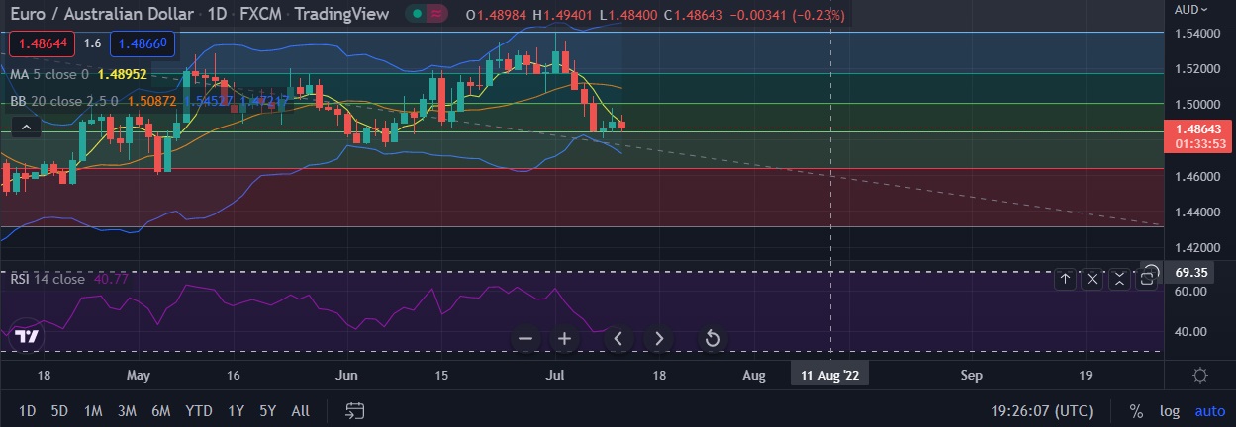Click the Jun label on the time axis
The image size is (1236, 427).
coord(346,376)
